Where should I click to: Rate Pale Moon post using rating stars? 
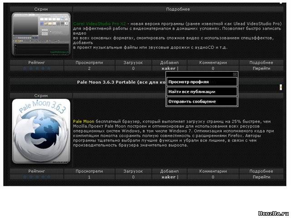(37, 177)
